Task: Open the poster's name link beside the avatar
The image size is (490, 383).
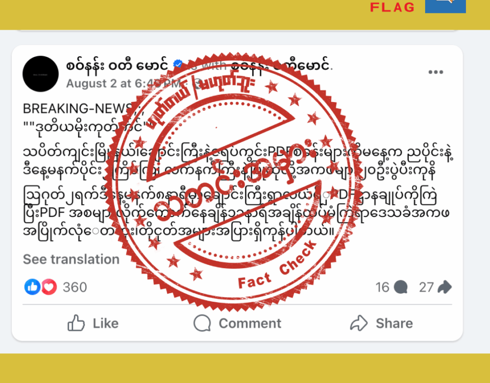Action: point(117,65)
